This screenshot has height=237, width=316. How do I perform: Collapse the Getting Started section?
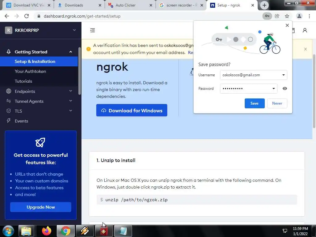click(71, 52)
